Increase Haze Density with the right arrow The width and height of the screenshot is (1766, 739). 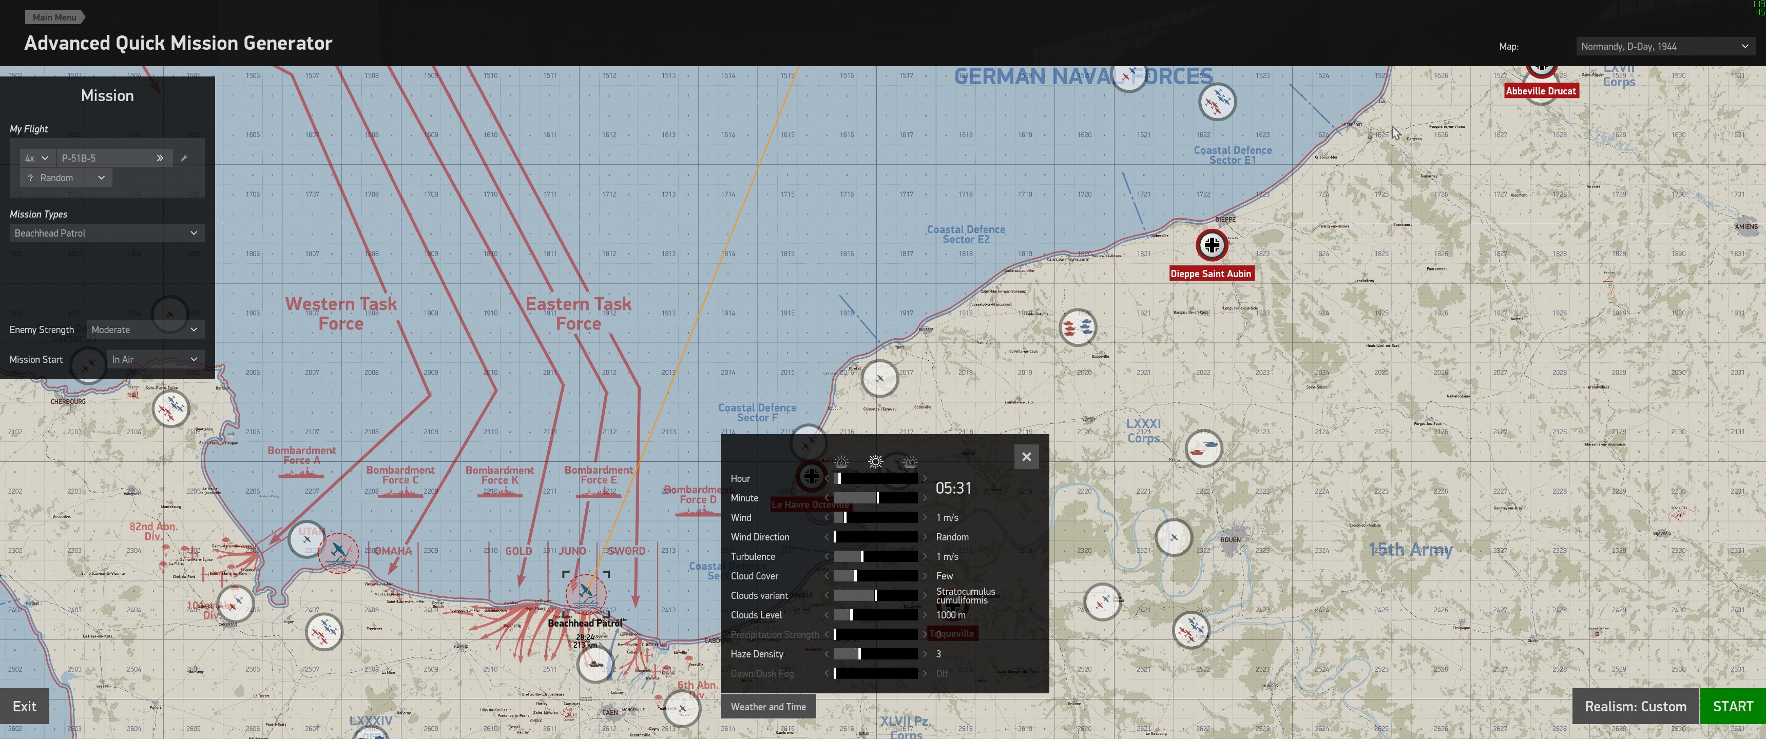click(x=925, y=654)
